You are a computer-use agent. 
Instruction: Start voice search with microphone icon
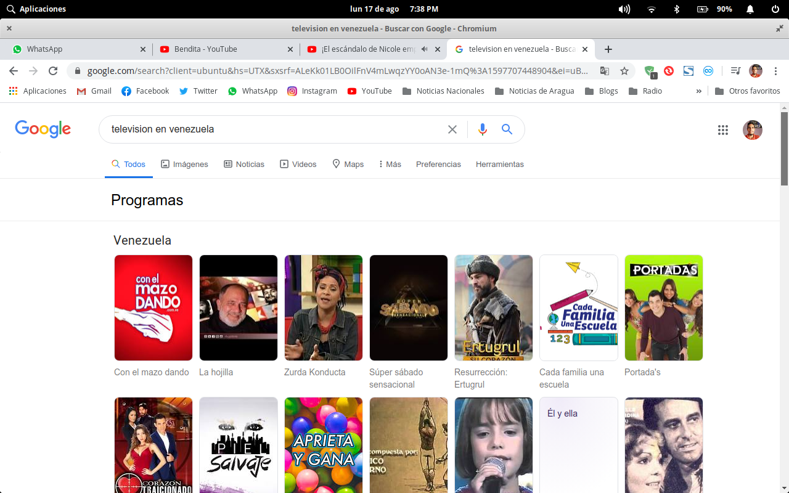click(483, 129)
